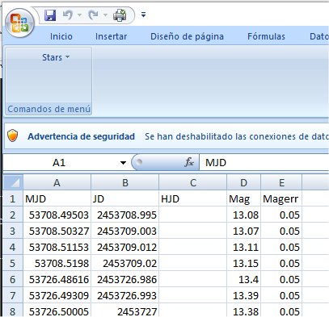This screenshot has width=329, height=317.
Task: Select cell with 2453709.003
Action: pos(125,231)
